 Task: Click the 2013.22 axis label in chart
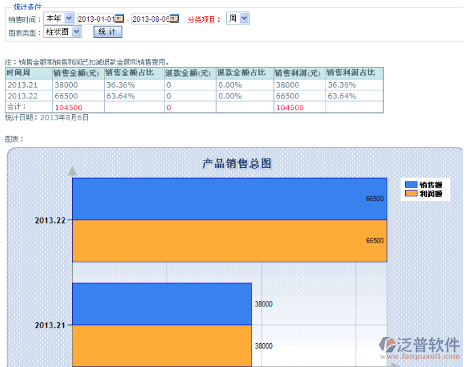[50, 220]
